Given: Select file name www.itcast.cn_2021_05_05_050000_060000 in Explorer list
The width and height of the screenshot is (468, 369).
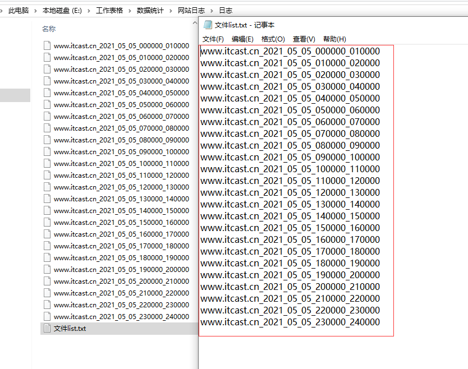Looking at the screenshot, I should click(x=121, y=104).
